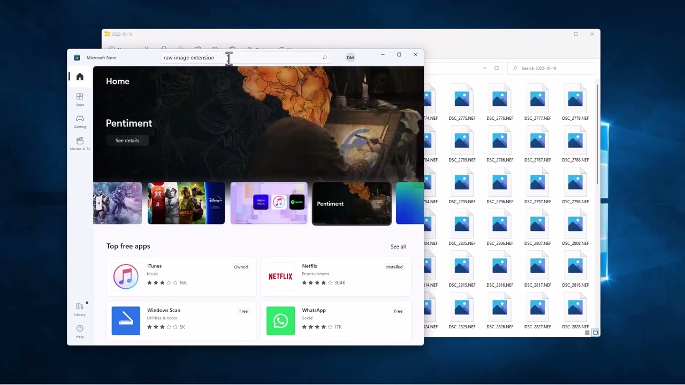Select DSC_2785.NEF file icon in Explorer
This screenshot has width=685, height=385.
462,140
